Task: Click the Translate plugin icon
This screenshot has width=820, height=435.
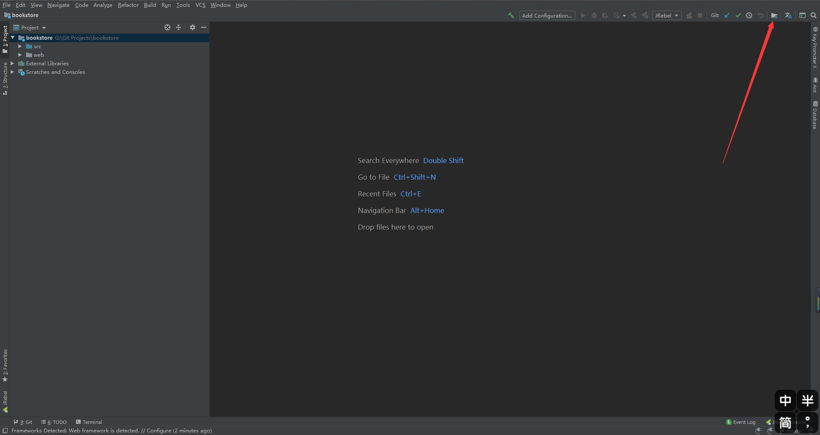Action: pyautogui.click(x=788, y=15)
